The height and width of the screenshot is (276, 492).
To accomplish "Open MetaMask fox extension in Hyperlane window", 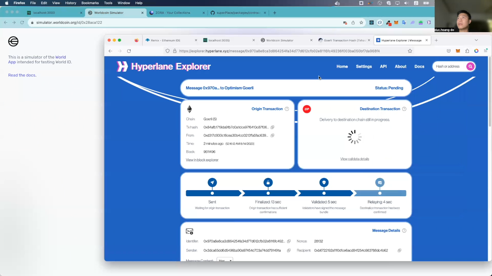I will [458, 51].
